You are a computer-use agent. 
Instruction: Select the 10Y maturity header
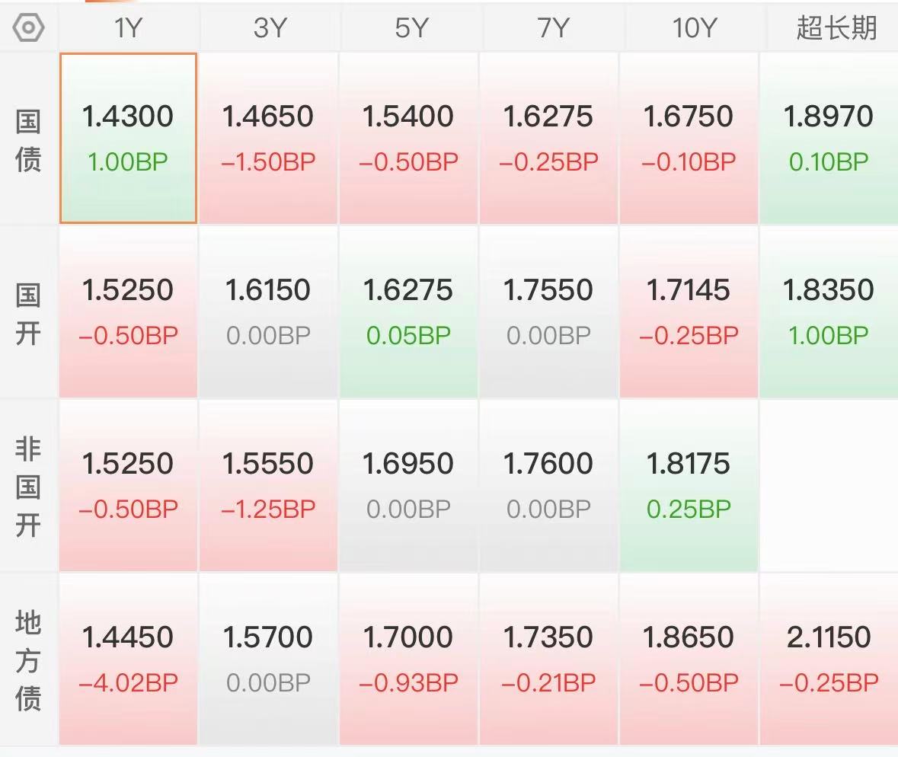tap(694, 27)
